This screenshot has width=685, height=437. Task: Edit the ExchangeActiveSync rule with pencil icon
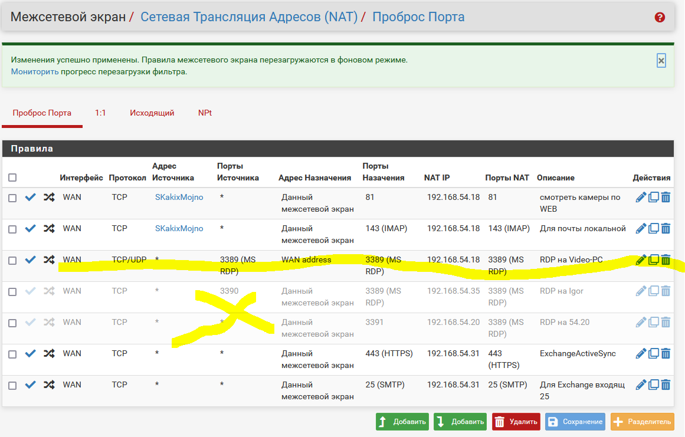click(x=641, y=353)
